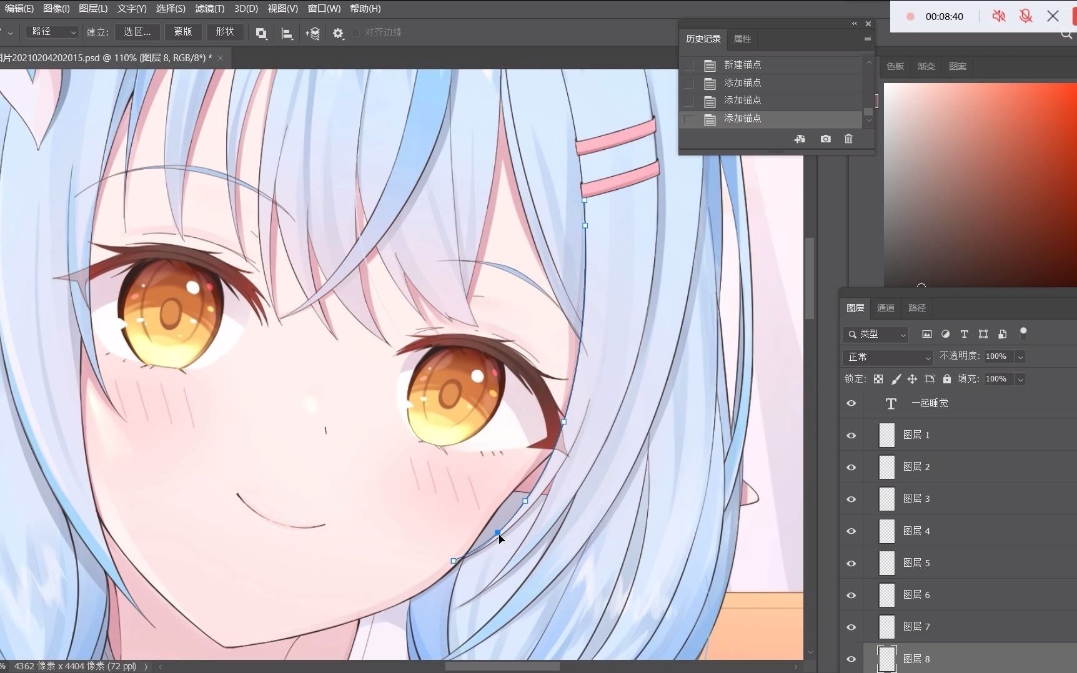Select the first 添加锚点 history state
Screen dimensions: 1077x673
771,83
